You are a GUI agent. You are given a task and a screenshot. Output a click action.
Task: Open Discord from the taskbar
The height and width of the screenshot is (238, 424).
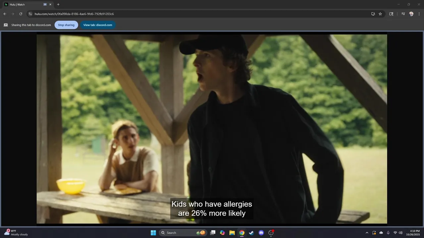[x=261, y=233]
